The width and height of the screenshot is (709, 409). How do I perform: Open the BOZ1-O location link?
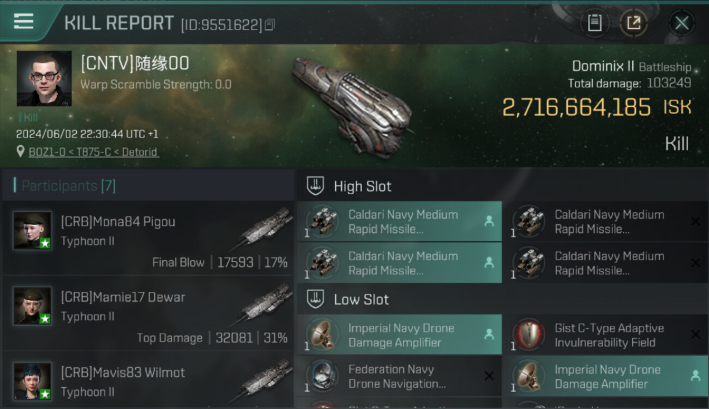93,152
